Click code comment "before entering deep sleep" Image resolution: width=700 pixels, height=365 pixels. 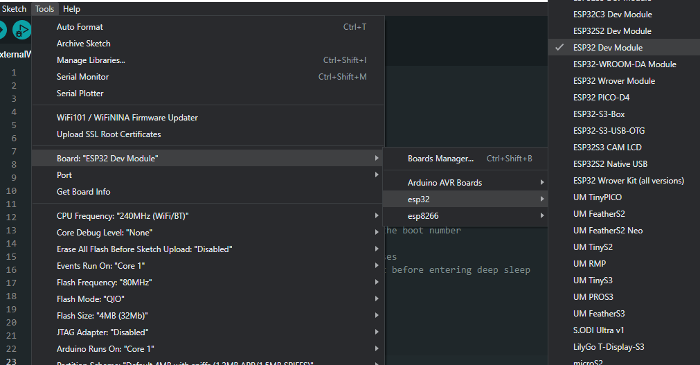pyautogui.click(x=460, y=270)
